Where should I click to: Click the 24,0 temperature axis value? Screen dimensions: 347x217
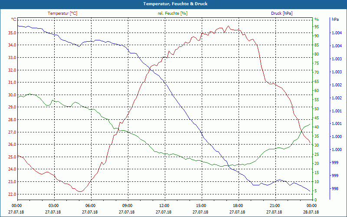tap(12, 169)
